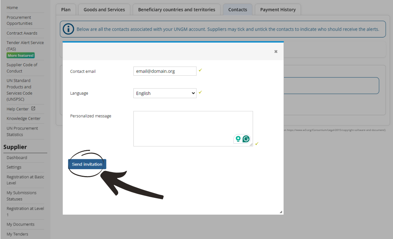Select the Beneficiary countries and territories tab
The height and width of the screenshot is (239, 393).
click(176, 9)
